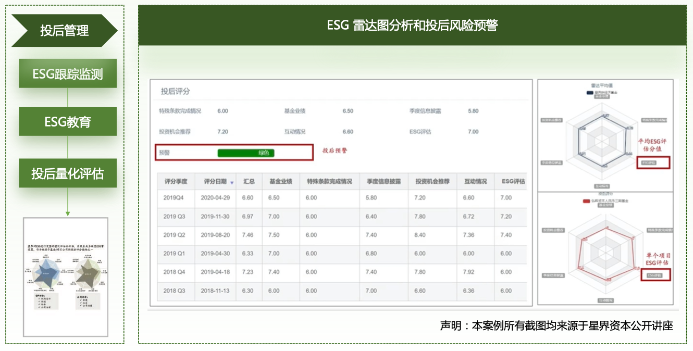The width and height of the screenshot is (693, 351).
Task: Click the 汇总 value 6.33
Action: (x=248, y=254)
